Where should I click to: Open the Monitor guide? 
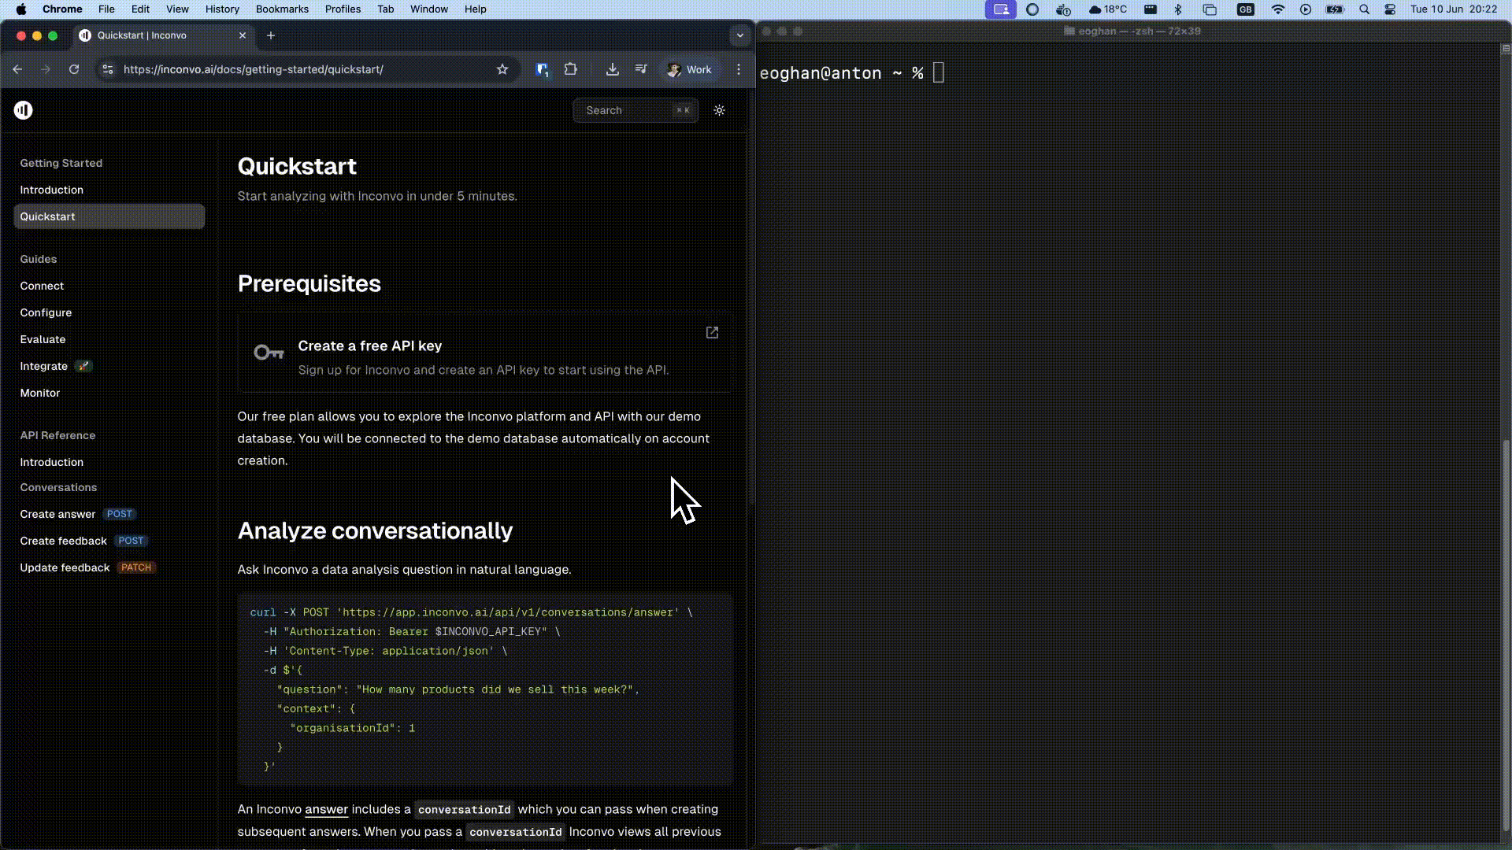click(x=40, y=393)
